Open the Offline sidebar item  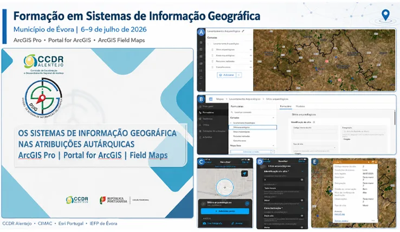pos(213,125)
